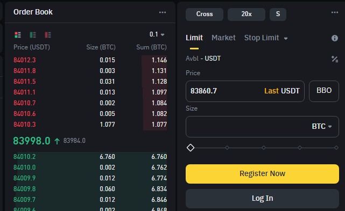Set size slider to 50% marker

click(x=264, y=148)
